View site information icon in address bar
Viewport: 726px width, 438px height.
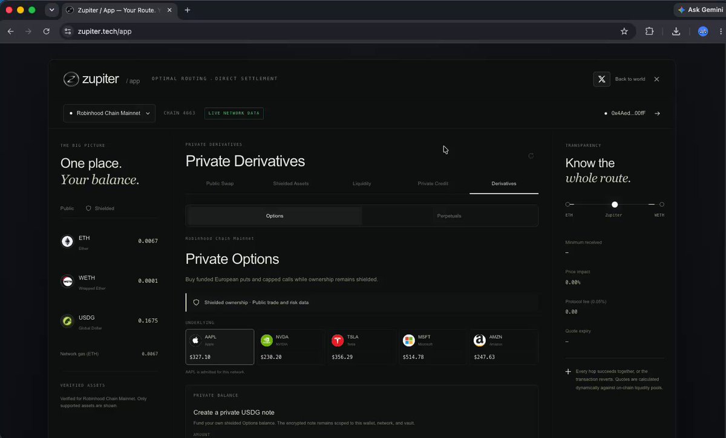tap(68, 31)
